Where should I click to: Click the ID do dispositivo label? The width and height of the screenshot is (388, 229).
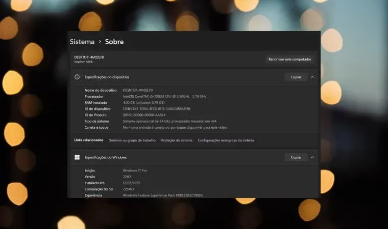pyautogui.click(x=98, y=109)
